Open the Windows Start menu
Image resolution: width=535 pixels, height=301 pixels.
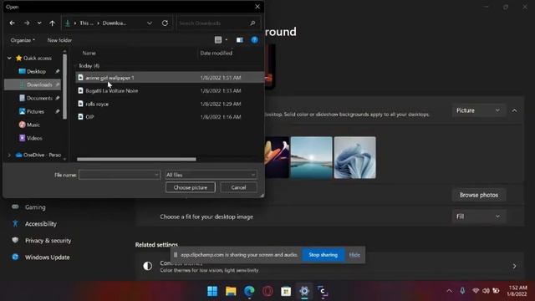pos(212,291)
